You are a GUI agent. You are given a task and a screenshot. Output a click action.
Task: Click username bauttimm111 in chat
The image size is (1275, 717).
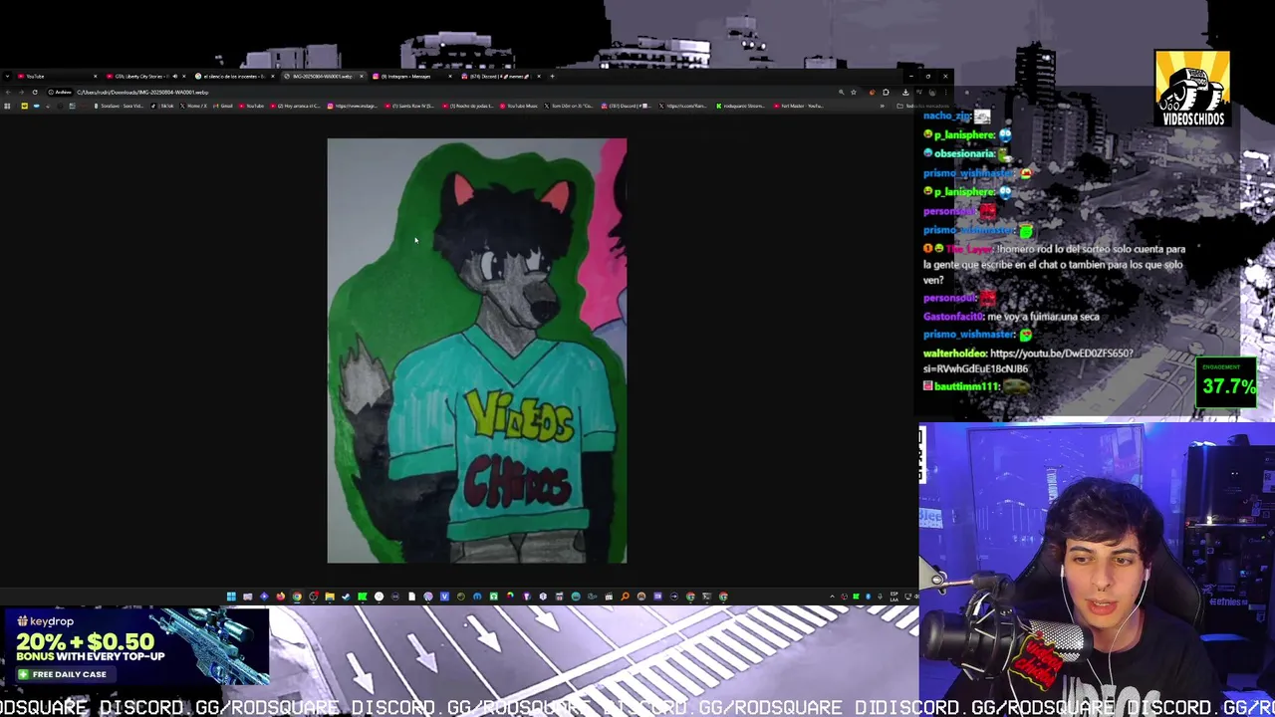(966, 386)
